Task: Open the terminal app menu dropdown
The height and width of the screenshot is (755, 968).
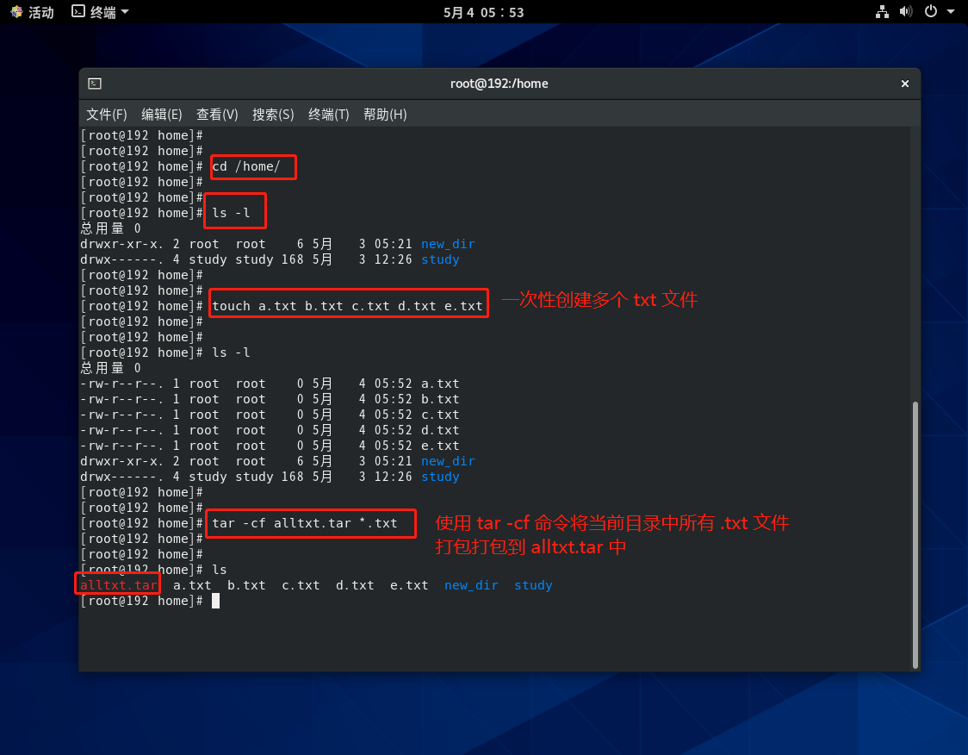Action: 125,12
